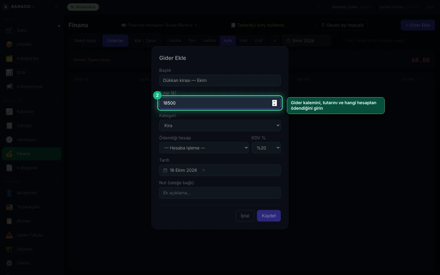Open the Üretim gear icon in sidebar

(9, 263)
